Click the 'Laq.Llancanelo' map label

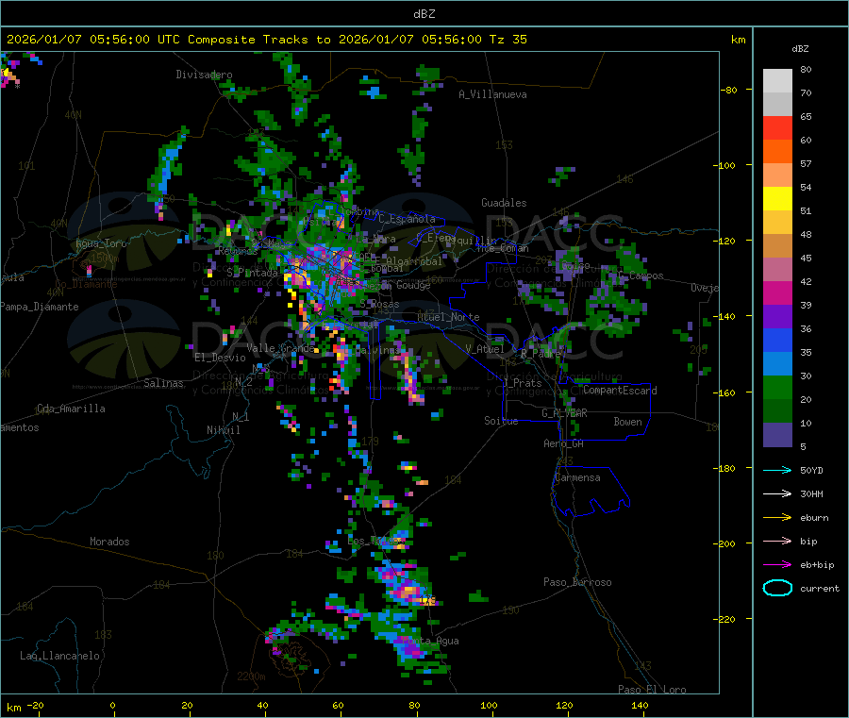(59, 656)
